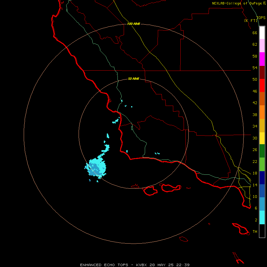The image size is (267, 267).
Task: Click the legend value 46
Action: click(x=255, y=91)
